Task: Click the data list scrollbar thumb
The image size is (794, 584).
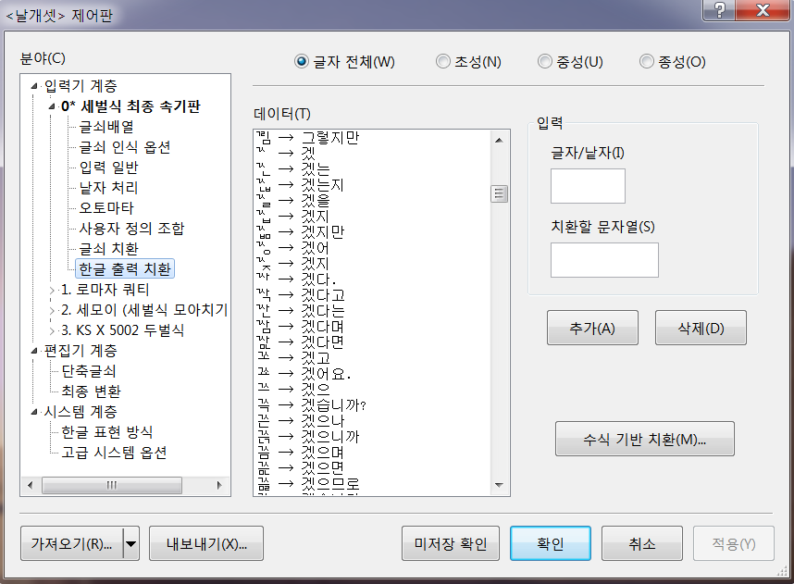Action: (x=500, y=193)
